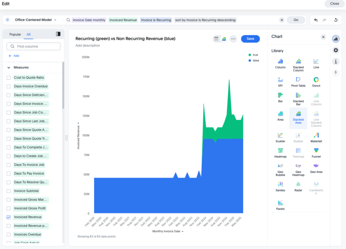346x249 pixels.
Task: Click the undo arrow icon
Action: point(316,20)
